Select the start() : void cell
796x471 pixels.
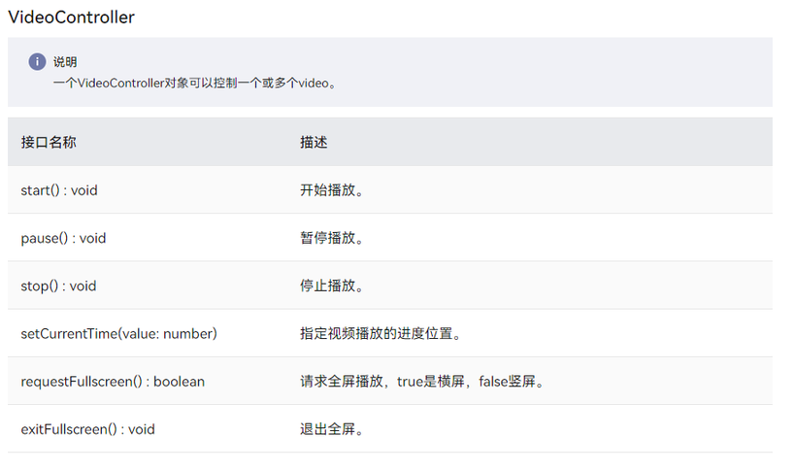[x=59, y=190]
